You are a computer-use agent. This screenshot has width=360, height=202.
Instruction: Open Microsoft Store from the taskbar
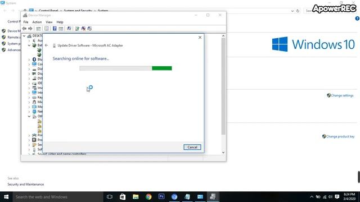coord(123,197)
